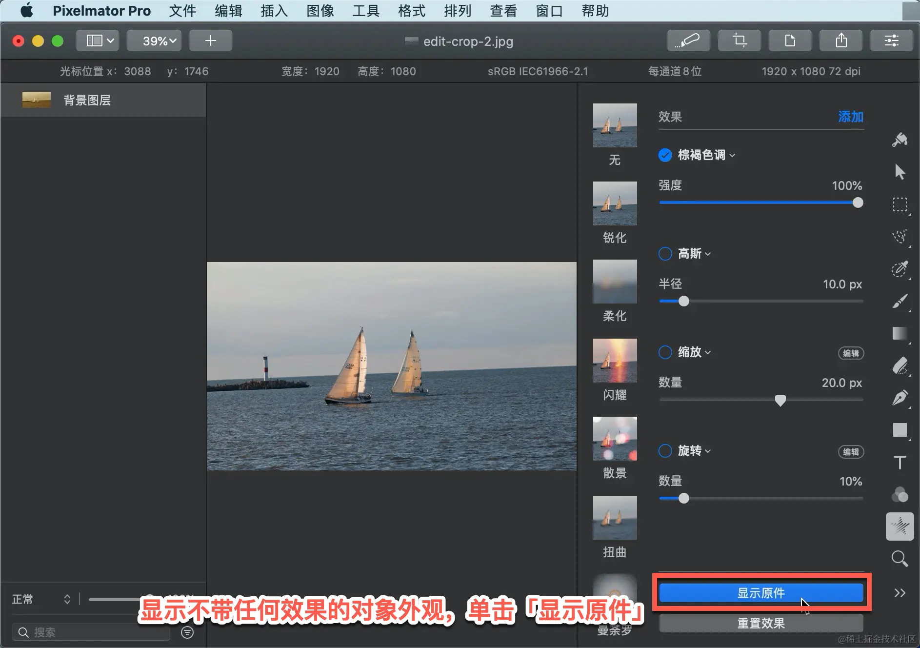Click the plus insert toolbar button
The height and width of the screenshot is (648, 920).
pyautogui.click(x=211, y=40)
